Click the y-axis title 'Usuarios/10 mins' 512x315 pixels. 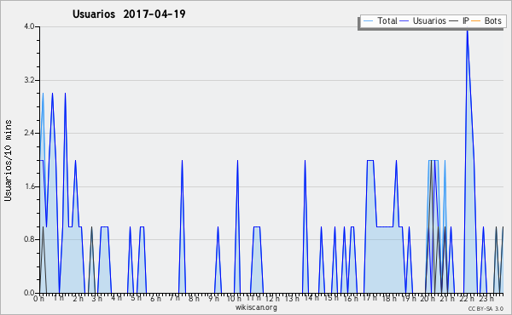[8, 161]
